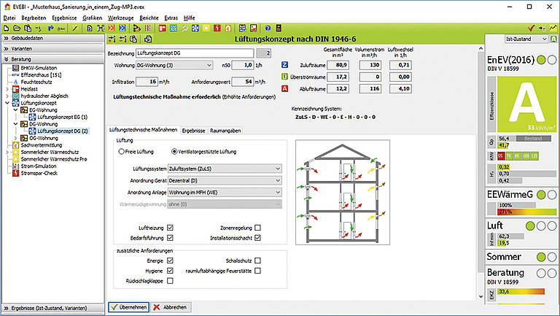The width and height of the screenshot is (560, 316).
Task: Open file via toolbar folder icon
Action: (17, 28)
